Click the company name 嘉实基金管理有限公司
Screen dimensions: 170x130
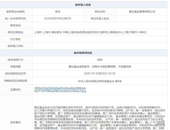142,12
